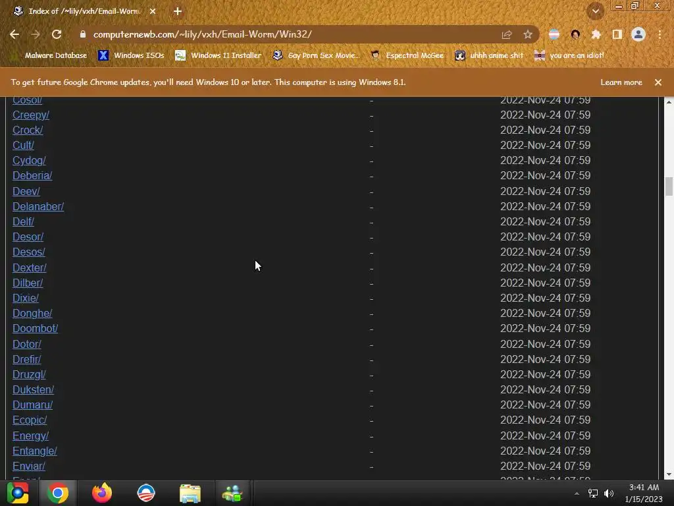Open the Doombot/ directory link

36,329
